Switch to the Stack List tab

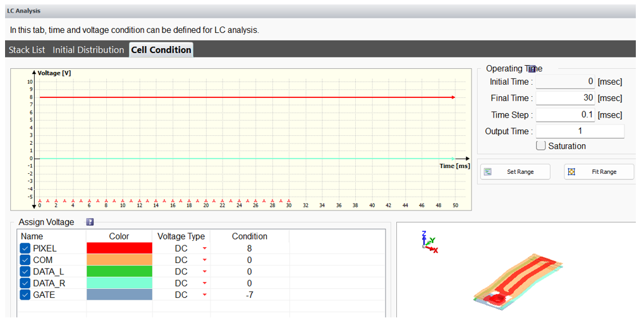tap(27, 50)
